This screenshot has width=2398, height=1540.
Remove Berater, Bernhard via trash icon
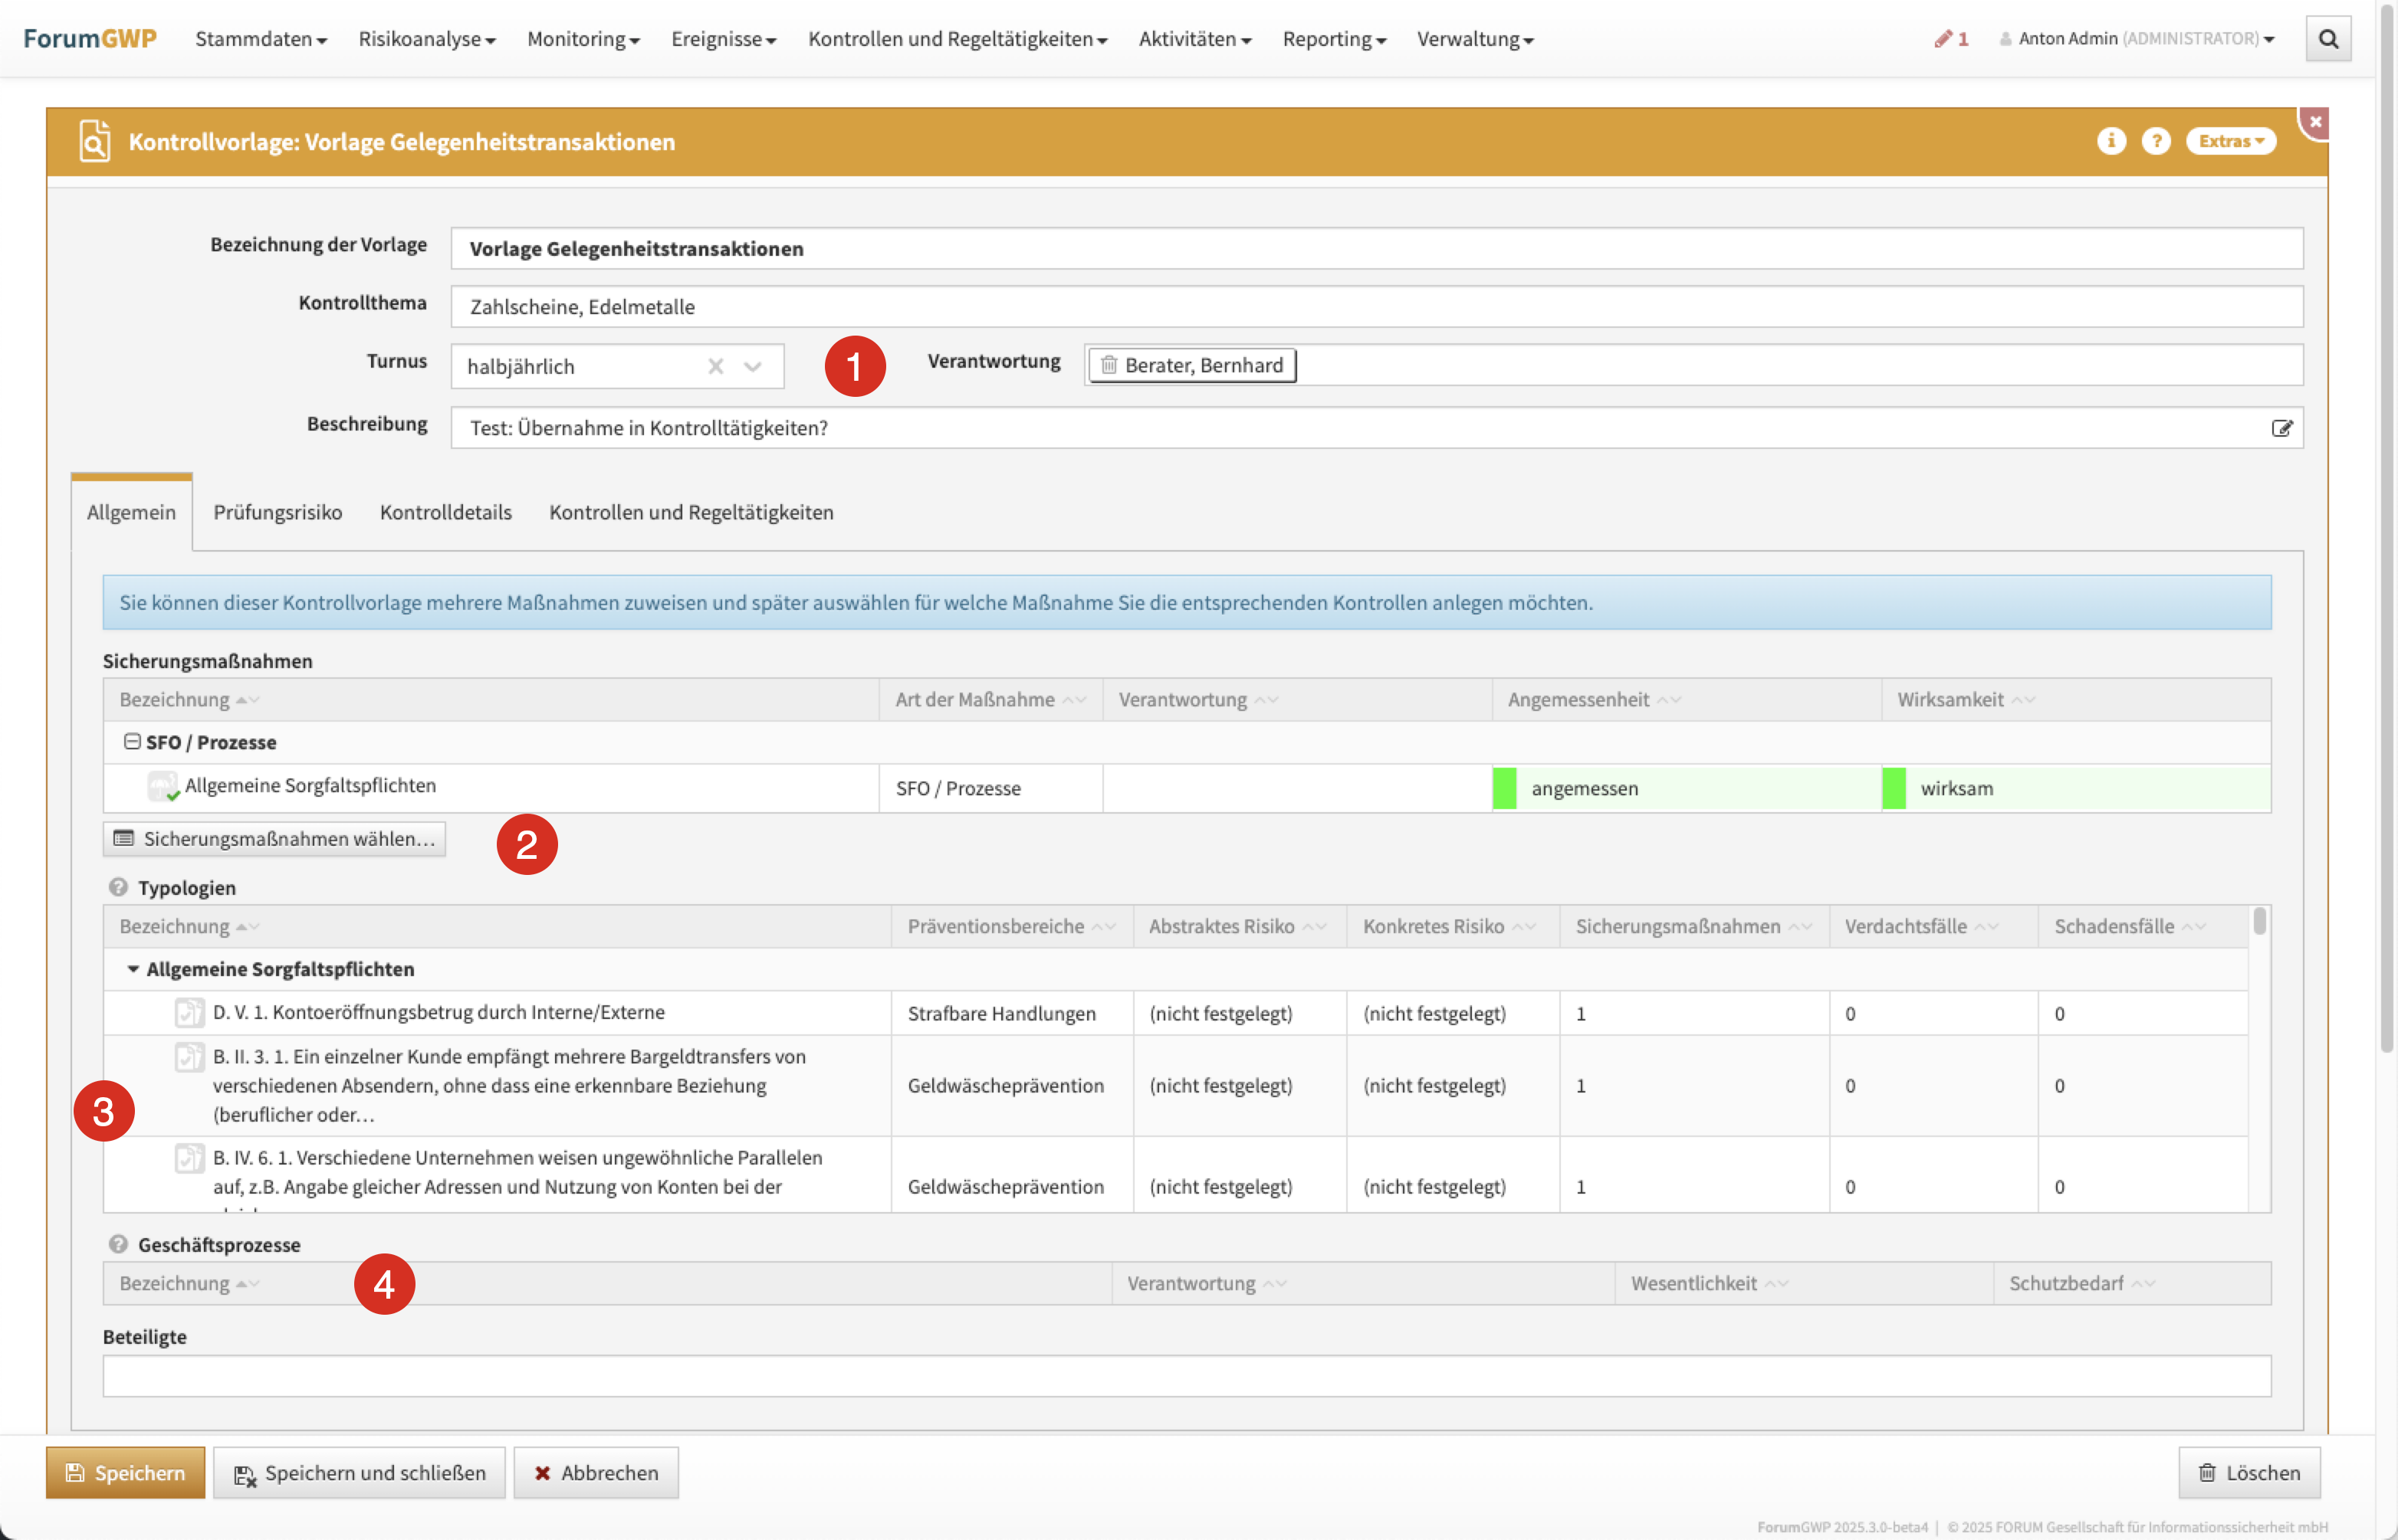(x=1109, y=365)
